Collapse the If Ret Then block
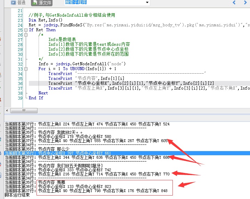The height and width of the screenshot is (199, 250). [x=25, y=30]
